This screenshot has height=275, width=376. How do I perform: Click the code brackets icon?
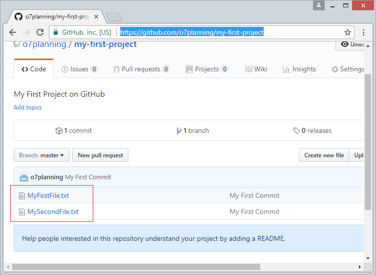click(25, 69)
